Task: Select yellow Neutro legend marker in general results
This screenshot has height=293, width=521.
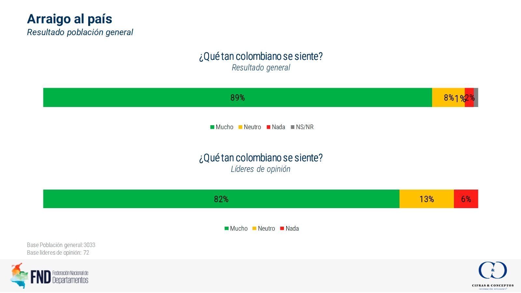Action: pyautogui.click(x=240, y=127)
